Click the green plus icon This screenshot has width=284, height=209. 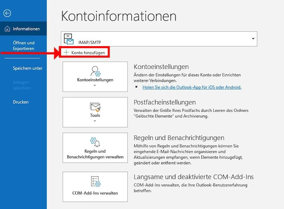tap(66, 53)
